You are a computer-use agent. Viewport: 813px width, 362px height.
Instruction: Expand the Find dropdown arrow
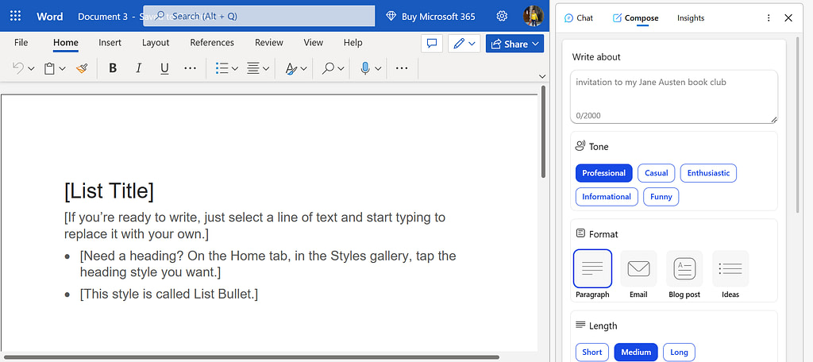tap(341, 68)
